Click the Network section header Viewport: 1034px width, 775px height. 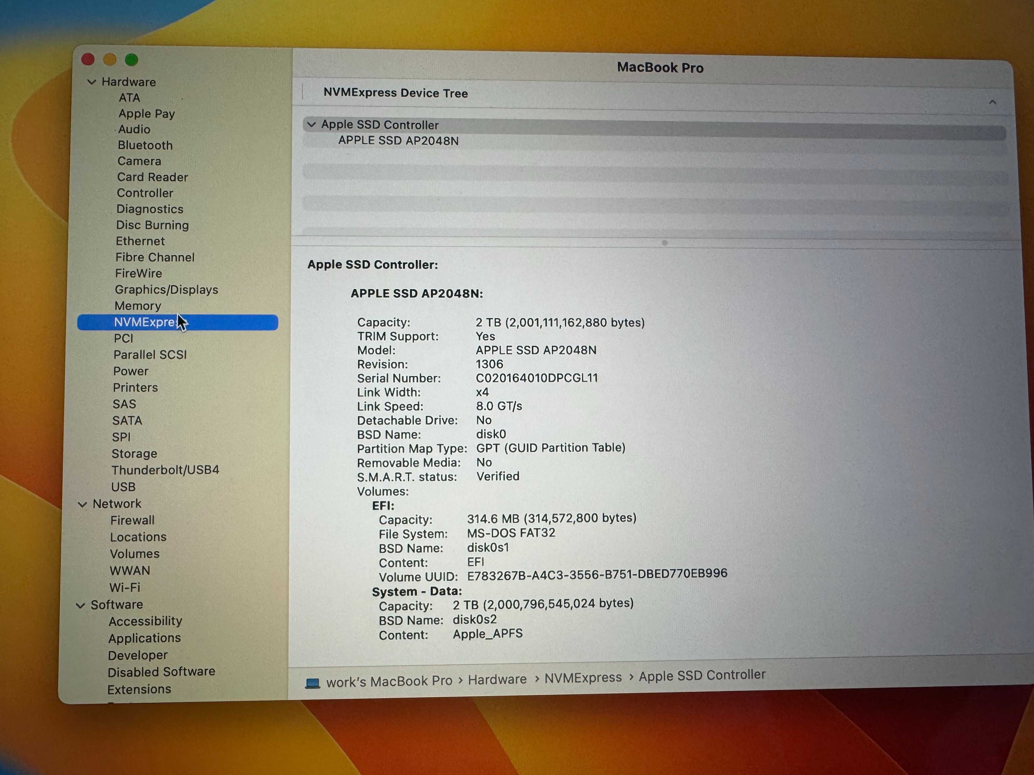[117, 504]
